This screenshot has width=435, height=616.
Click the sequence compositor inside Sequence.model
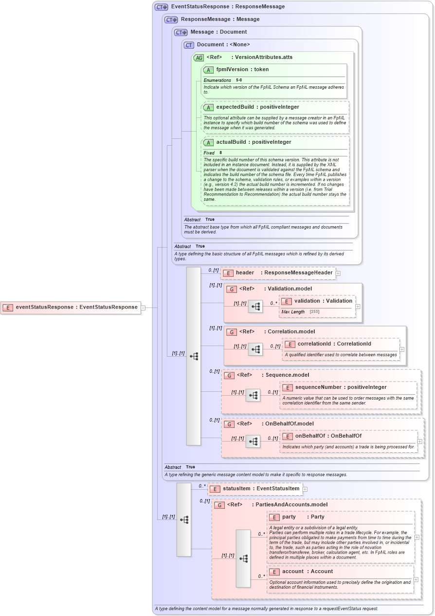pos(253,395)
